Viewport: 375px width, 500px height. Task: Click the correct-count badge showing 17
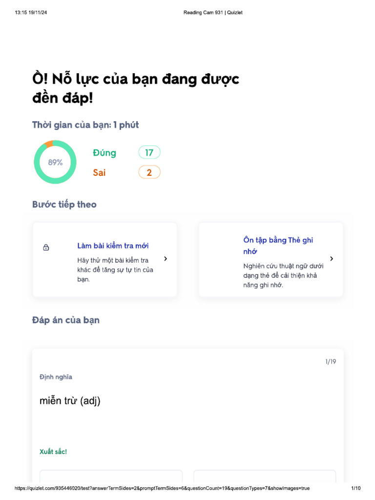[149, 153]
